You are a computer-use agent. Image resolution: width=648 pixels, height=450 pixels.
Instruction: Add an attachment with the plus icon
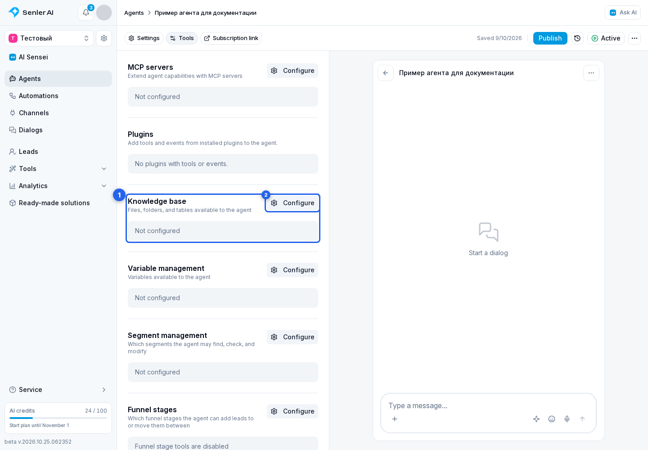click(395, 419)
